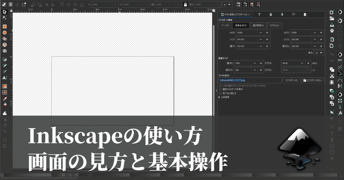Enable the 選択以外すべて非表示 checkbox
The height and width of the screenshot is (180, 344).
pyautogui.click(x=220, y=89)
